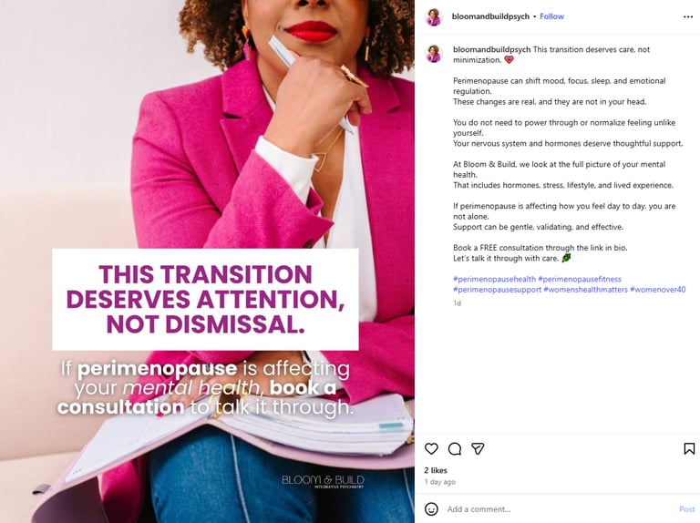Screen dimensions: 700x523
Task: Open the #womenover40 hashtag
Action: coord(657,289)
